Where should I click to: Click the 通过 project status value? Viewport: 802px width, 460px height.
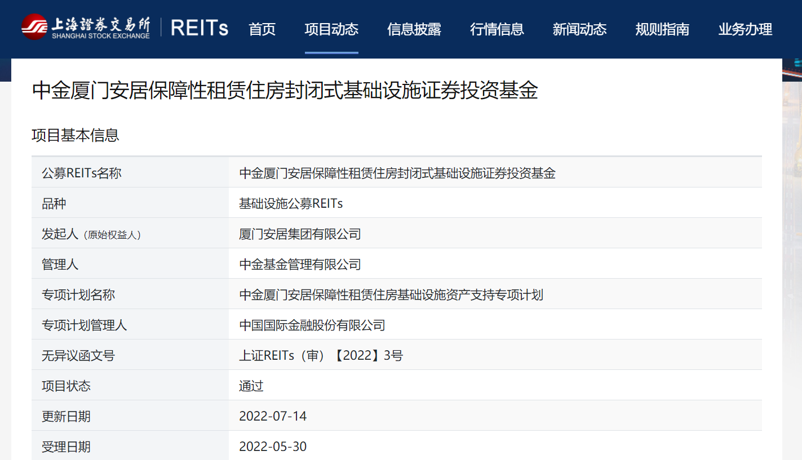point(251,386)
